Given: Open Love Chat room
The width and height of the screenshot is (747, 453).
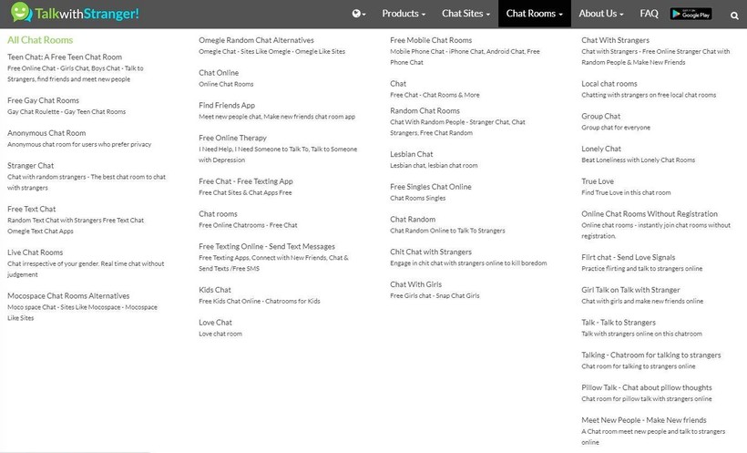Looking at the screenshot, I should pos(215,323).
